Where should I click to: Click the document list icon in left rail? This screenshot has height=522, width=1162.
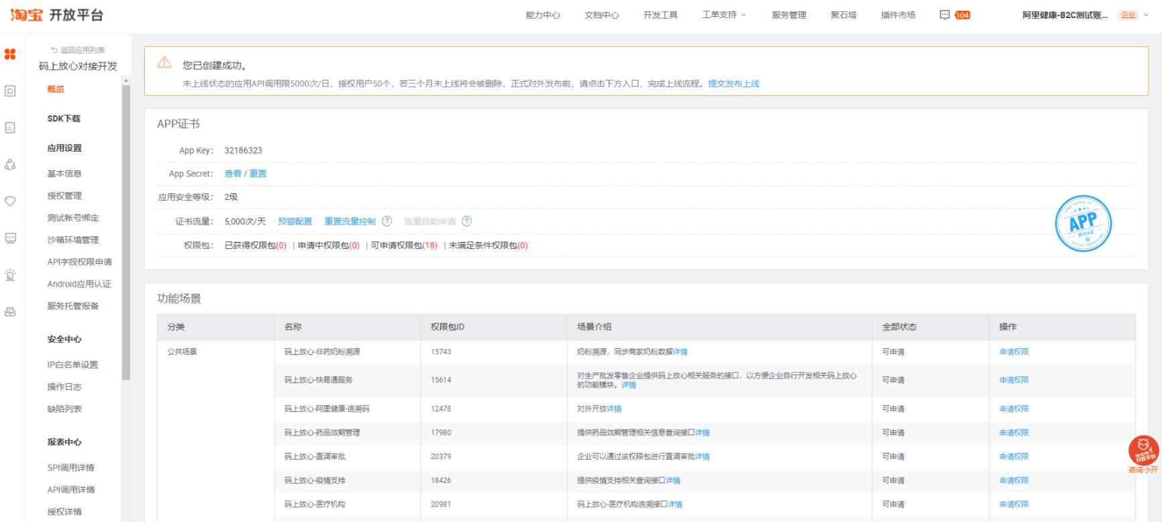tap(10, 127)
